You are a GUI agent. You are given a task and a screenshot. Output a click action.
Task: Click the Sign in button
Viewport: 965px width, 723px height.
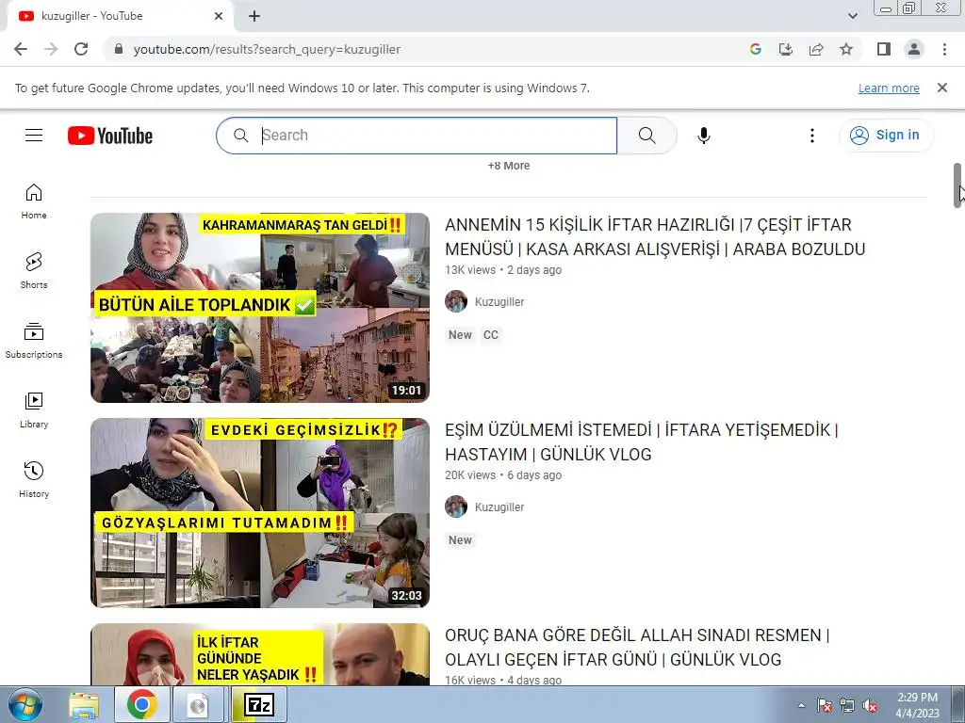[x=886, y=136]
